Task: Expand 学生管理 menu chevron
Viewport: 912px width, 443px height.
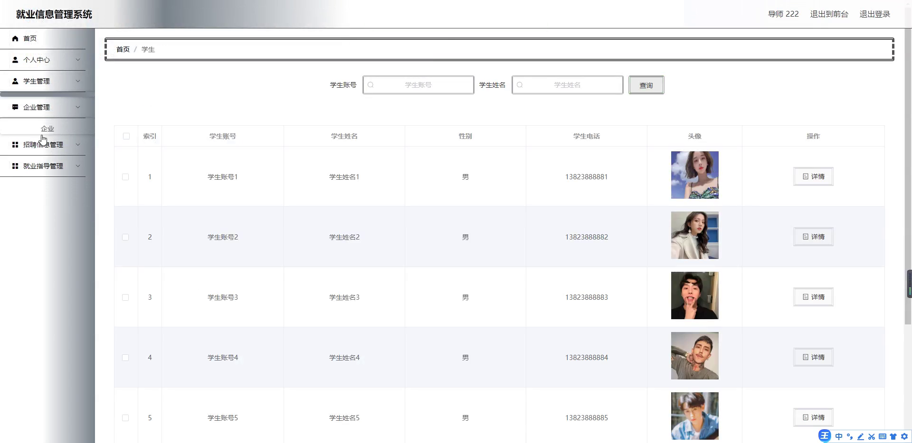Action: (x=78, y=81)
